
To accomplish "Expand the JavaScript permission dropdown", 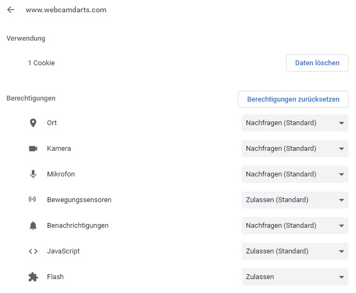I will tap(295, 251).
